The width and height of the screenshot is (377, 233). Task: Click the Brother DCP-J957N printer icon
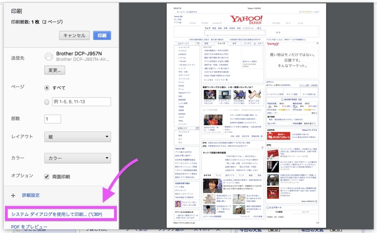point(49,57)
